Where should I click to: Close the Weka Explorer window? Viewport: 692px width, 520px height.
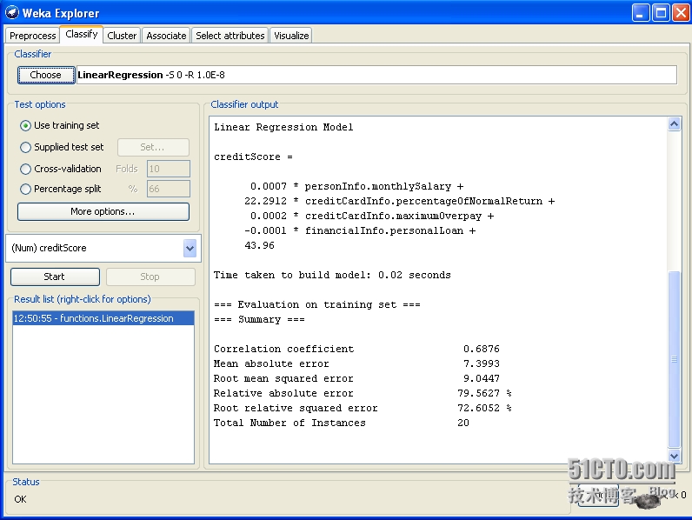pyautogui.click(x=682, y=12)
